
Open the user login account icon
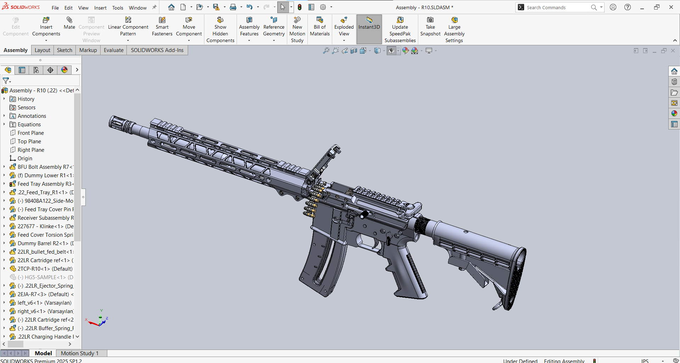pos(613,7)
